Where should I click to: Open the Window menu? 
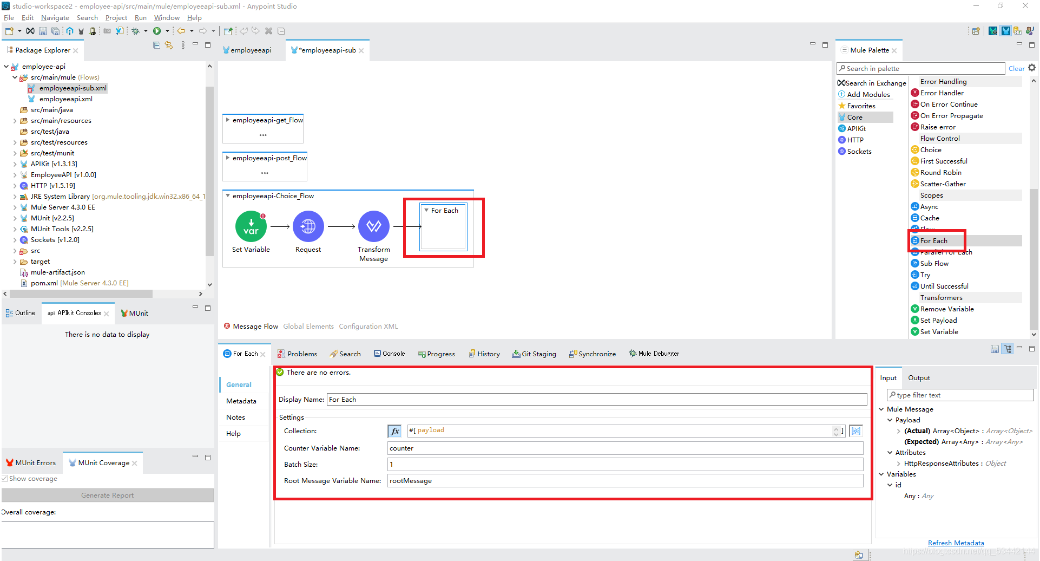pyautogui.click(x=167, y=18)
